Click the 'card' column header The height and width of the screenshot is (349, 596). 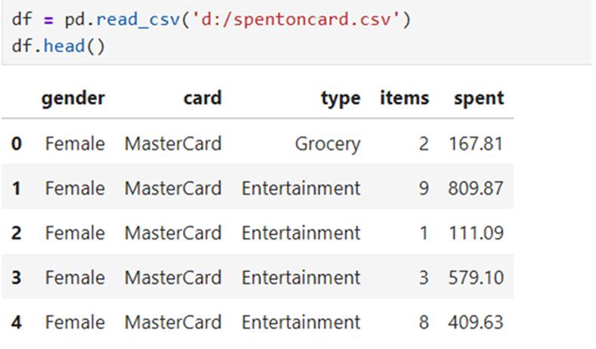tap(202, 98)
